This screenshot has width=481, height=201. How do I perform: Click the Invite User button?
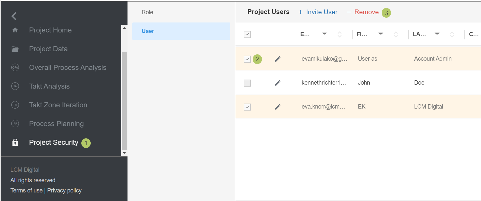click(x=318, y=12)
